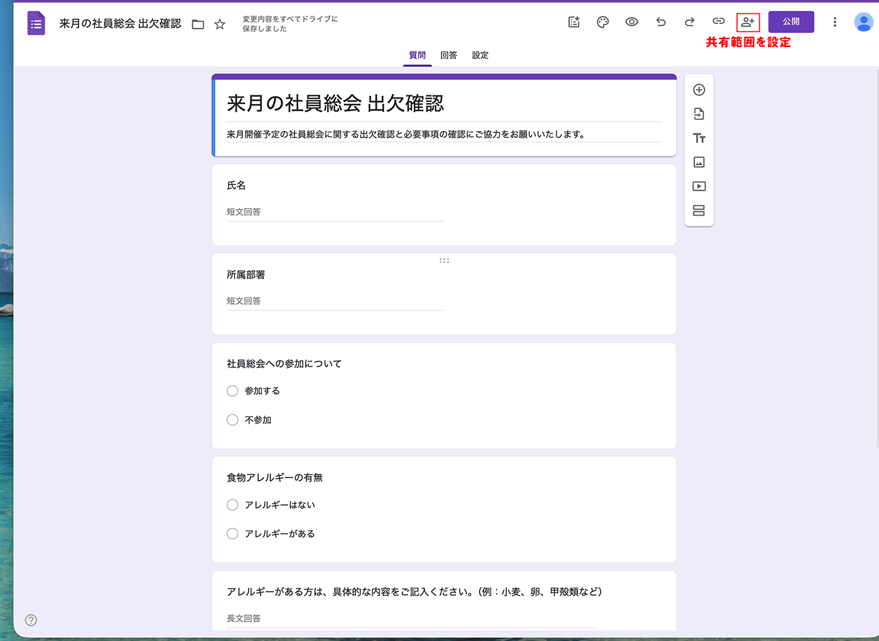Click the 氏名 short answer field

335,212
